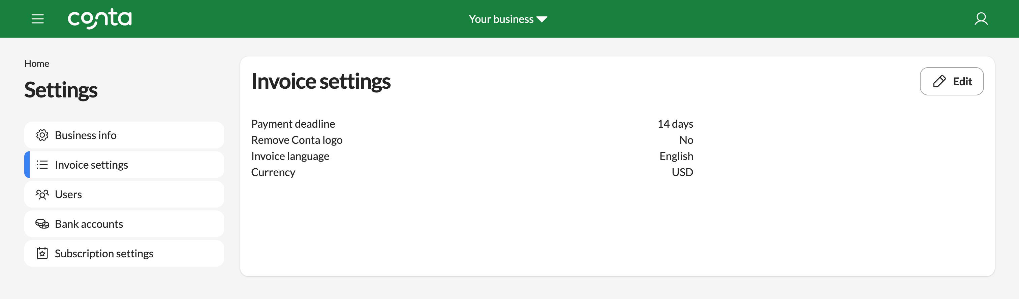Select the Invoice settings list icon
The height and width of the screenshot is (299, 1019).
click(x=42, y=165)
